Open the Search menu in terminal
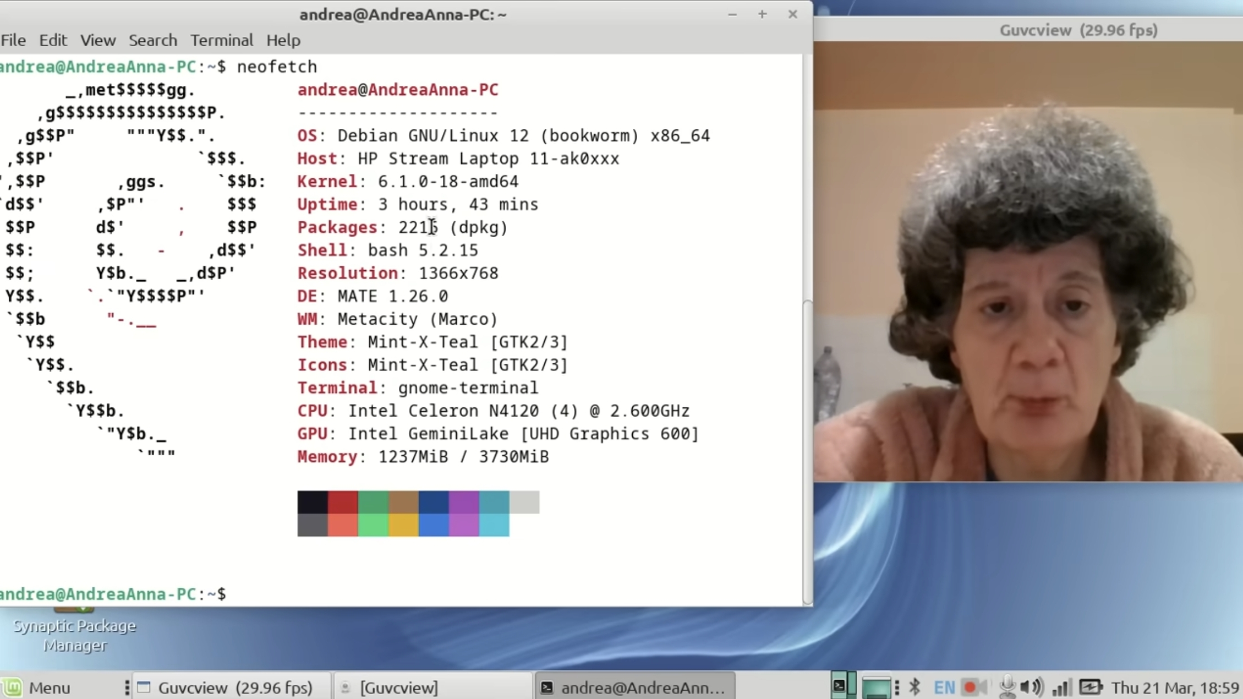 [x=153, y=40]
